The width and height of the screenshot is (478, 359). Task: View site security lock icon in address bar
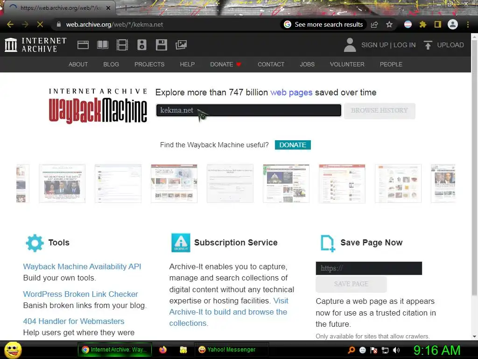pyautogui.click(x=59, y=24)
